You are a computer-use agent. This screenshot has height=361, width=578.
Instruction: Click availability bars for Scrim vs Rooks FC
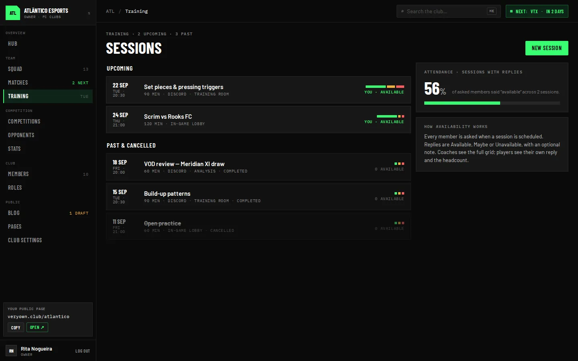(x=390, y=116)
